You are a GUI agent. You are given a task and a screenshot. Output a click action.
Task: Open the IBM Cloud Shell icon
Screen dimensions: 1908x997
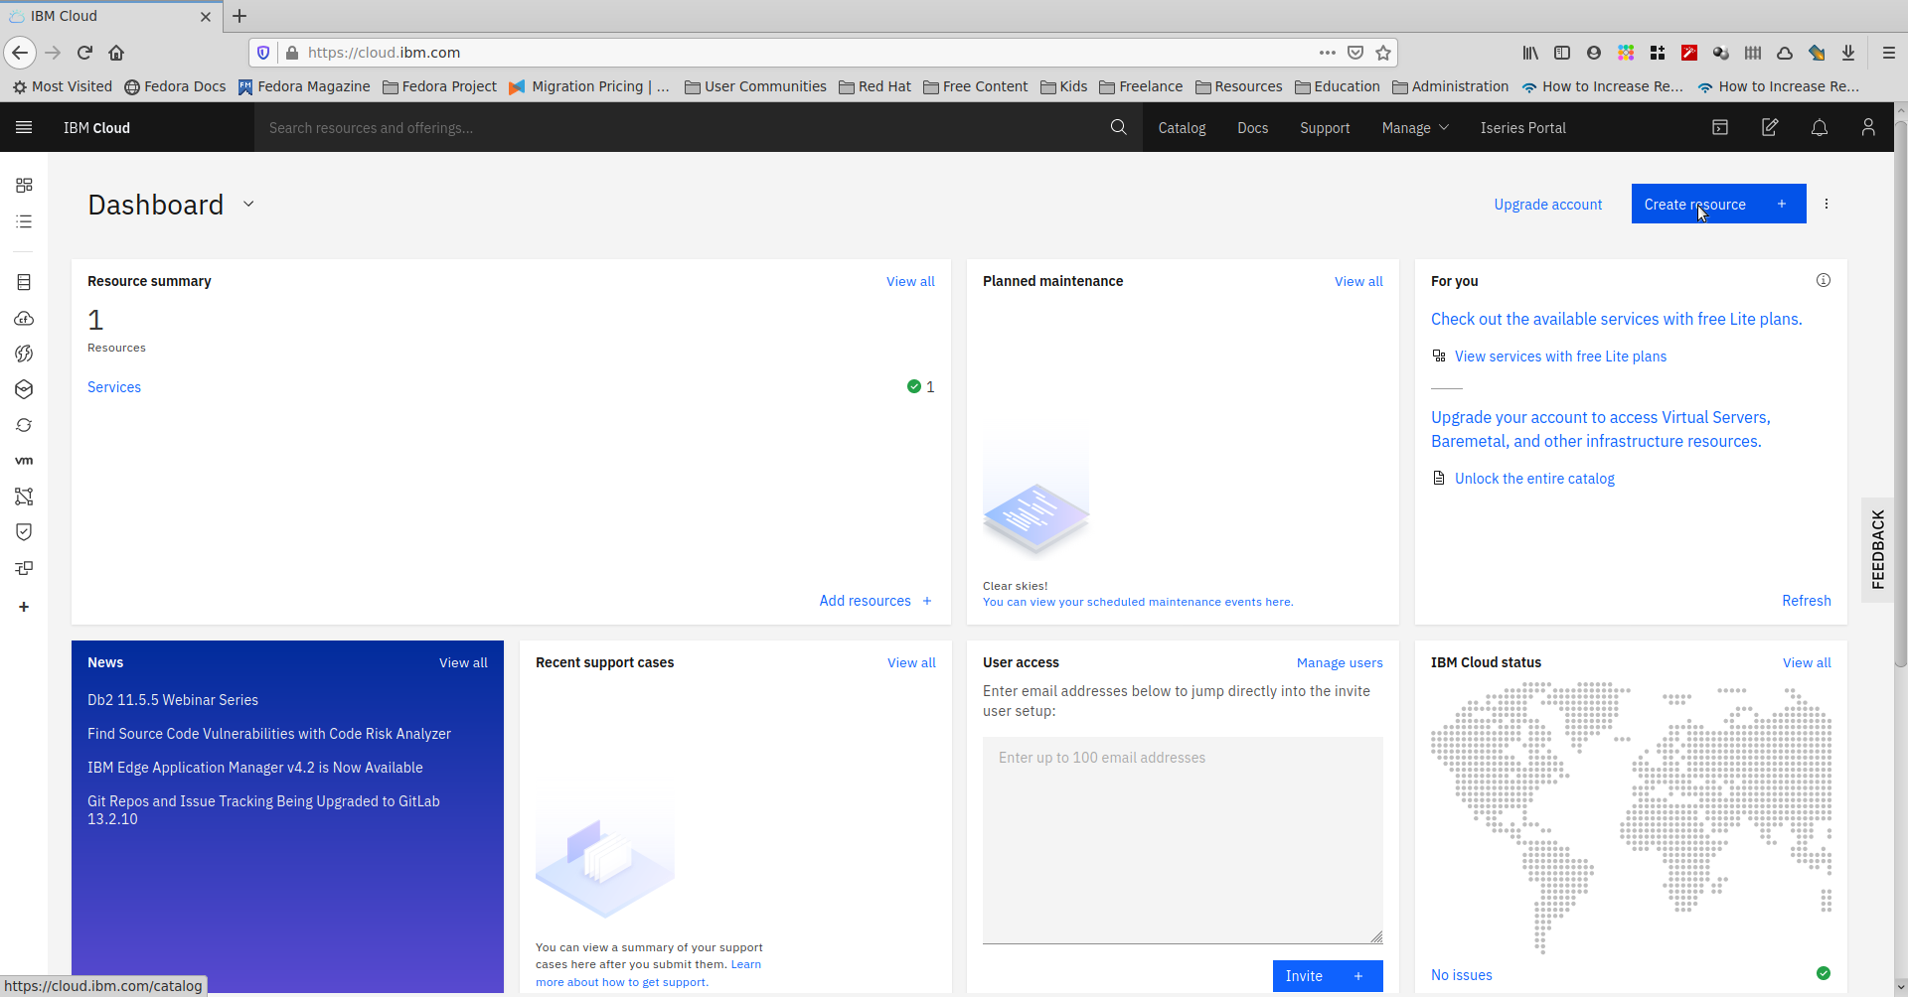[x=1720, y=127]
